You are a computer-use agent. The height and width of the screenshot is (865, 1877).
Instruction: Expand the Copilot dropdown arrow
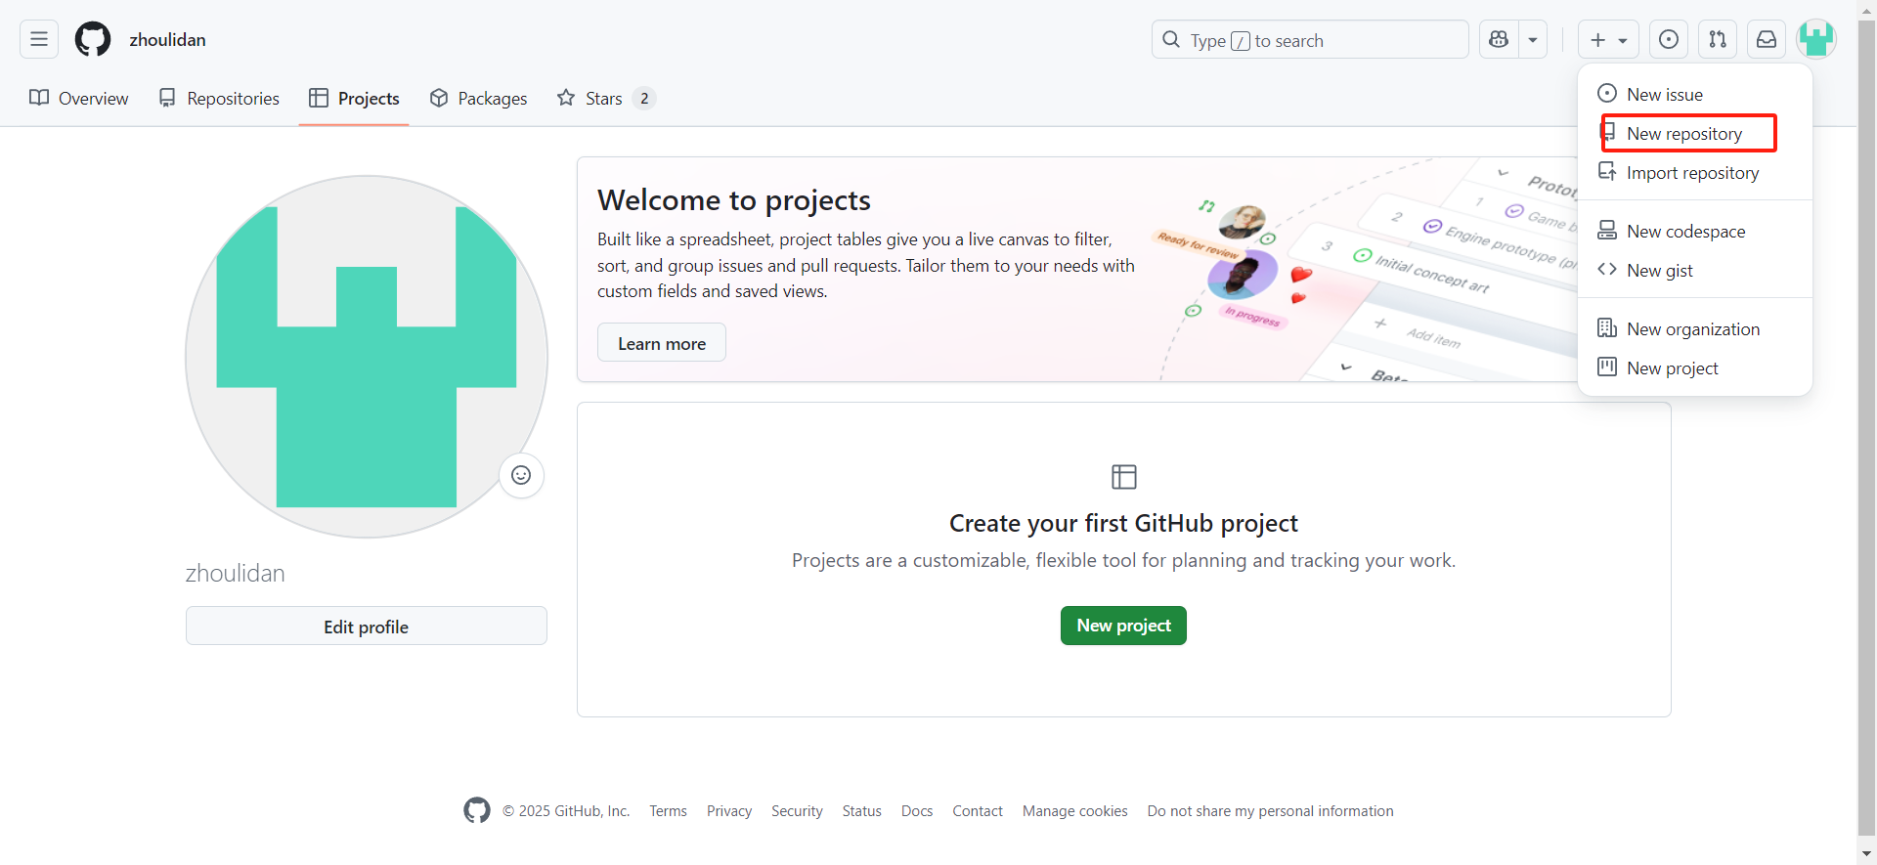tap(1533, 39)
